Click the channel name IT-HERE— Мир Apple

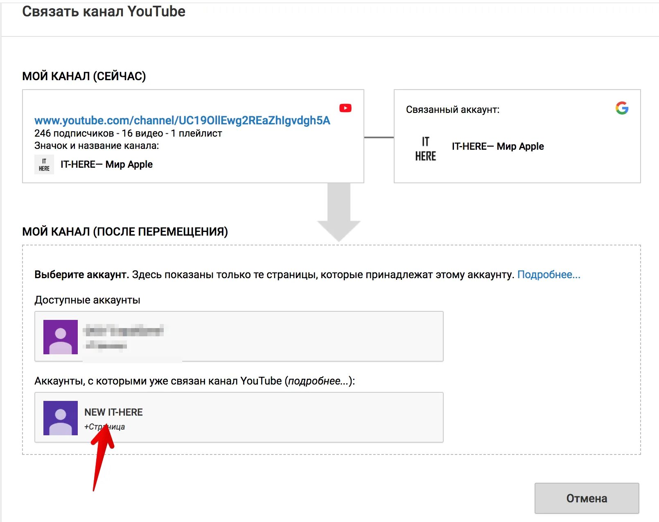point(106,164)
